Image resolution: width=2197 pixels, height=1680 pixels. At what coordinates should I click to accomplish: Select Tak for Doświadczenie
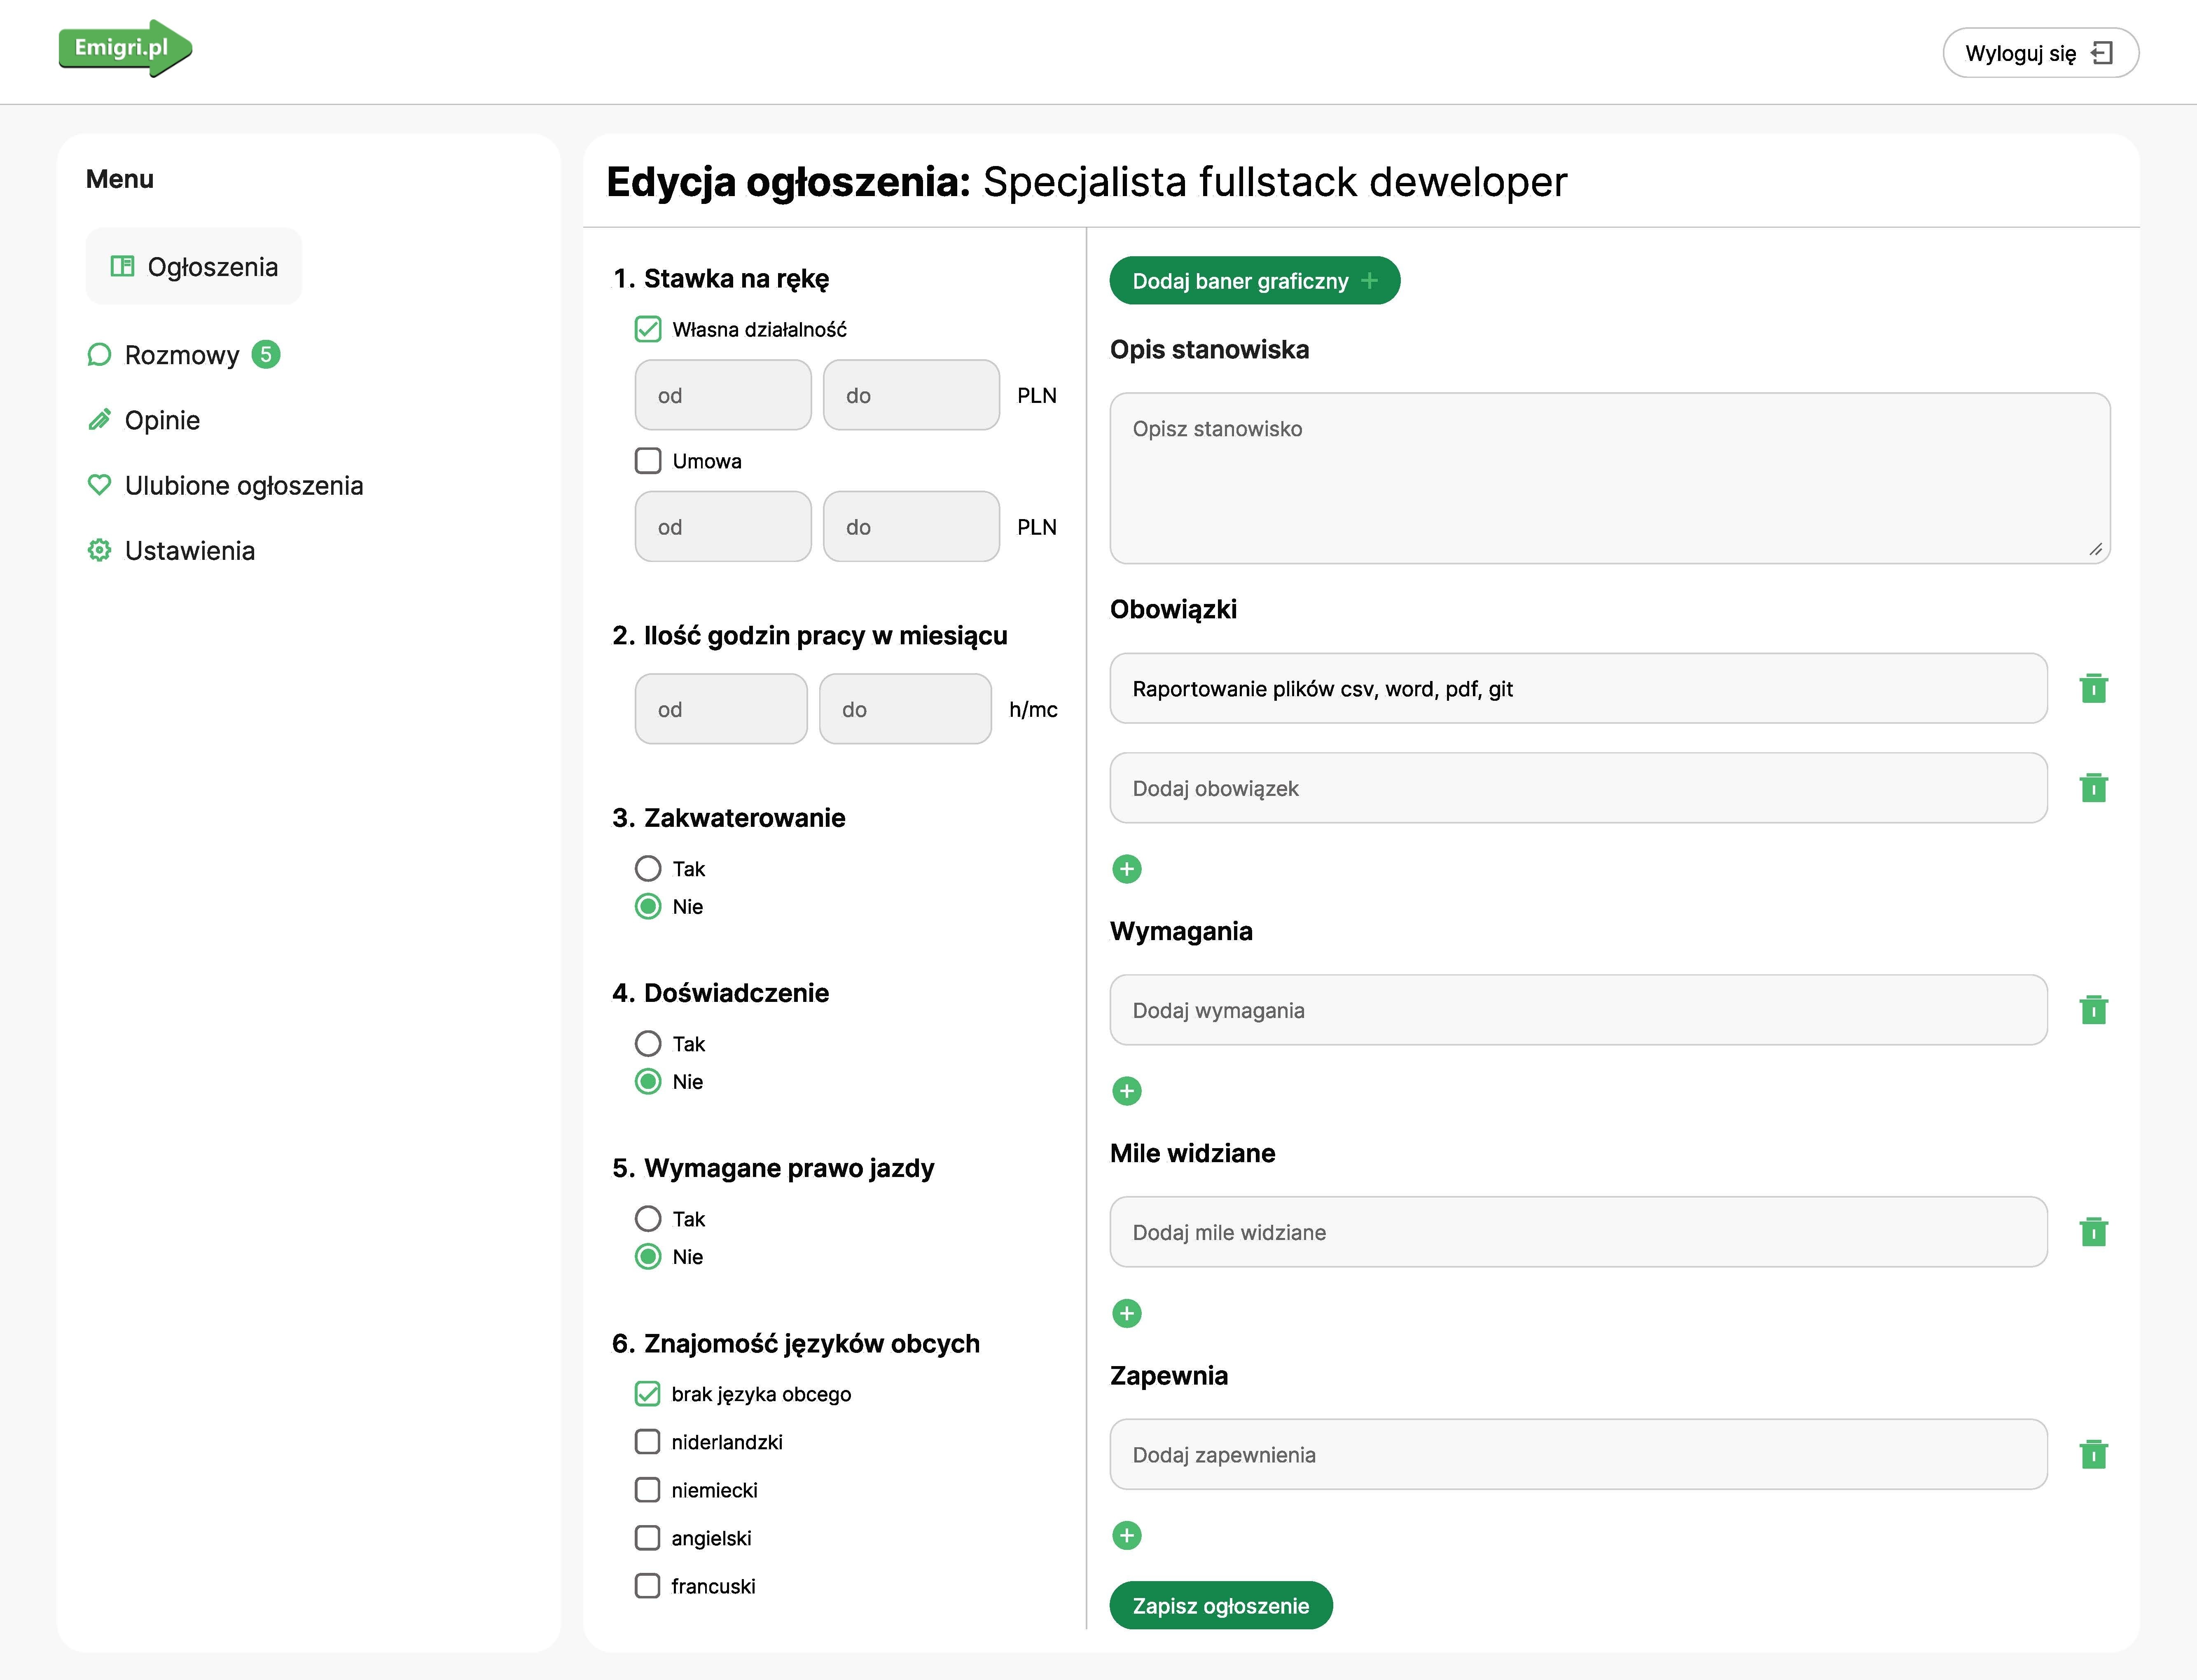[648, 1043]
